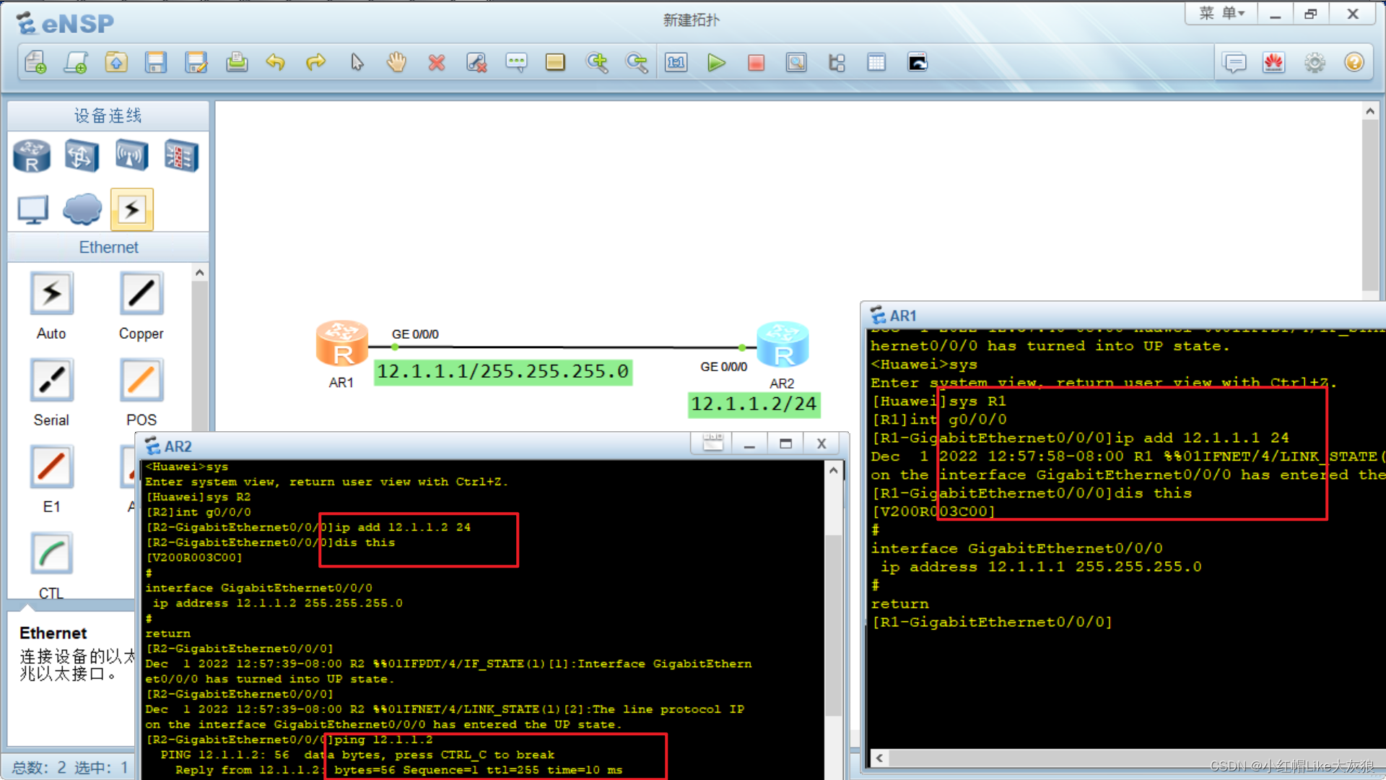Click the Cloud device icon in sidebar

[x=82, y=209]
